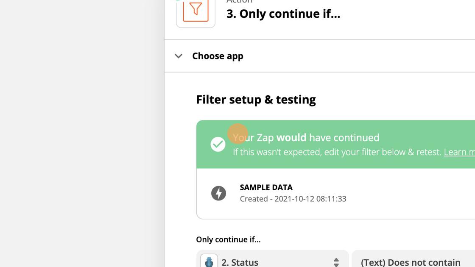475x267 pixels.
Task: Click the Status app icon in field
Action: 209,261
